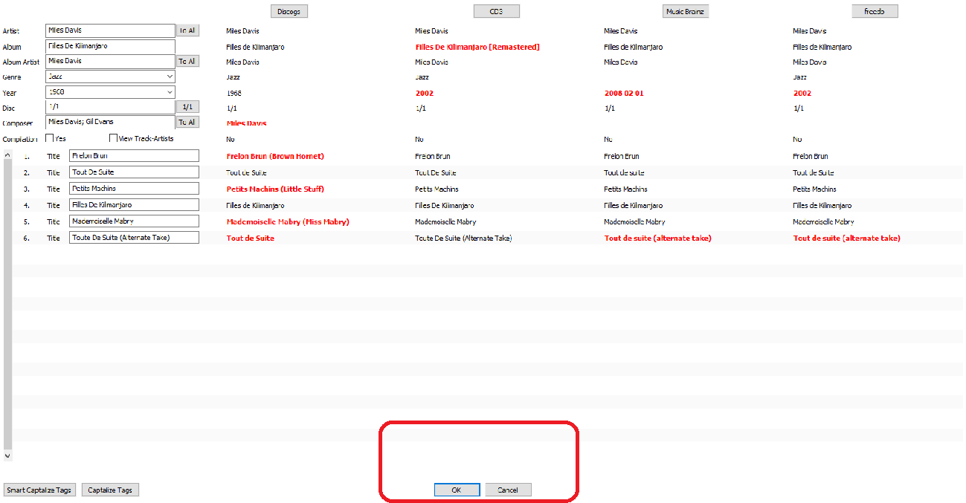Screen dimensions: 966x503
Task: Select the track 1 title field Frelon Brun
Action: pyautogui.click(x=134, y=156)
